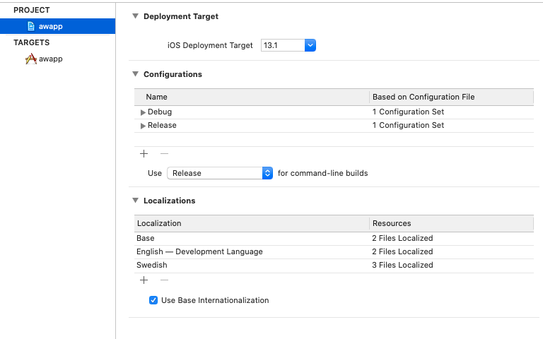Expand the Debug configuration row
The width and height of the screenshot is (543, 339).
point(143,112)
